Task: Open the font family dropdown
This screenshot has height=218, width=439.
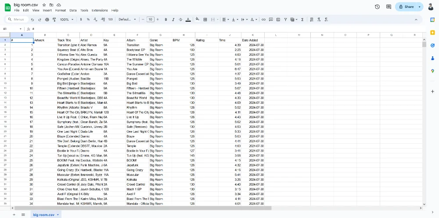Action: pyautogui.click(x=127, y=20)
